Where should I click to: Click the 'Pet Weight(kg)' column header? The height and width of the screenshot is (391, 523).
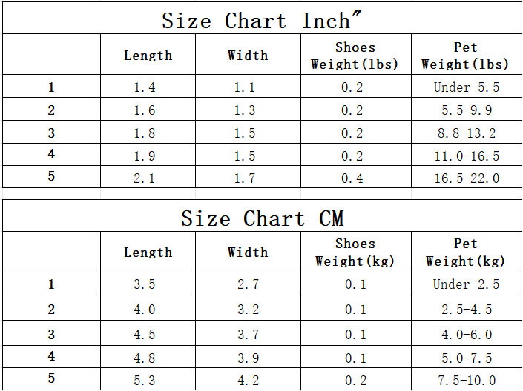[x=465, y=252]
